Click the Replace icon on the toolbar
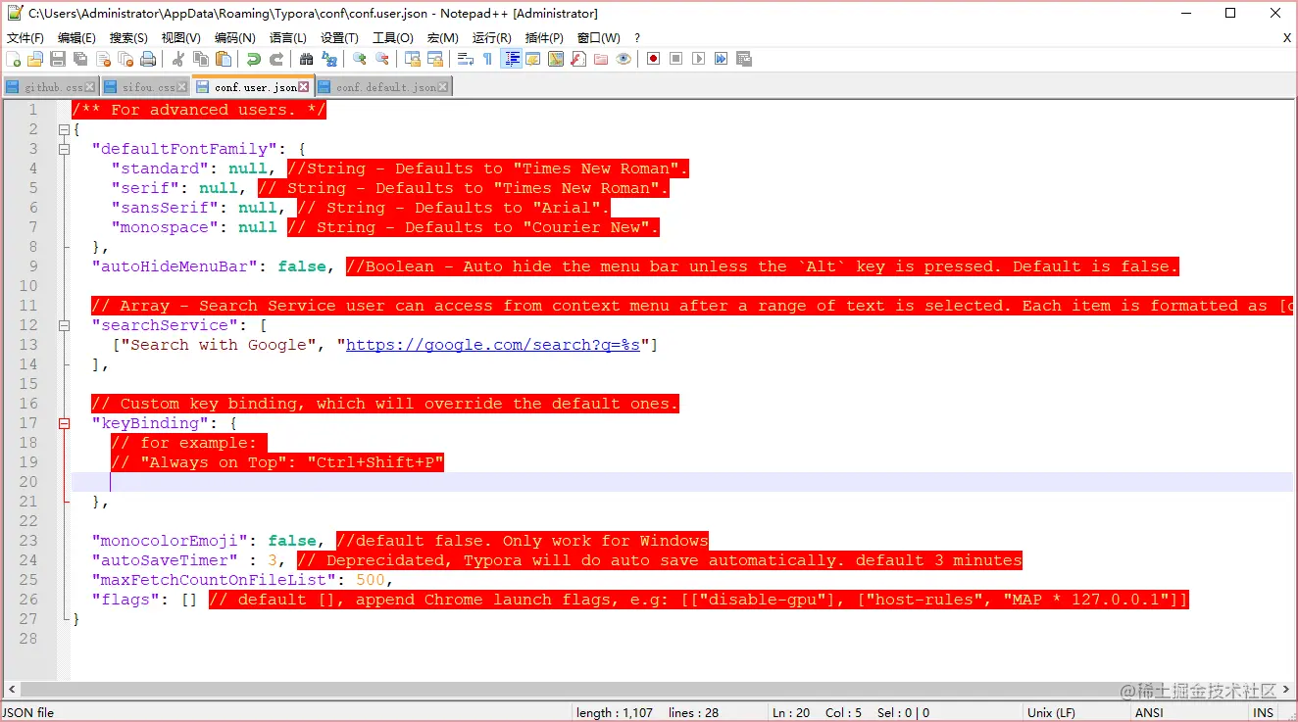The image size is (1298, 722). (x=330, y=59)
